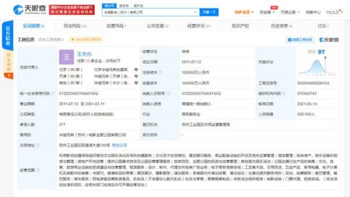Screen dimensions: 350x197
Task: Open the 天眼查 logo homepage
Action: [x=30, y=9]
